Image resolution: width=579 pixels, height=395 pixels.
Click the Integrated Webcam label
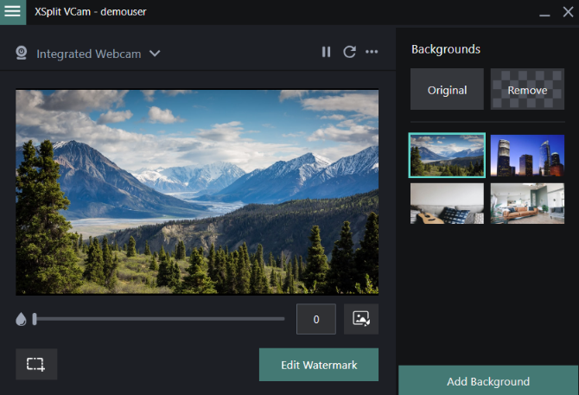(x=89, y=54)
